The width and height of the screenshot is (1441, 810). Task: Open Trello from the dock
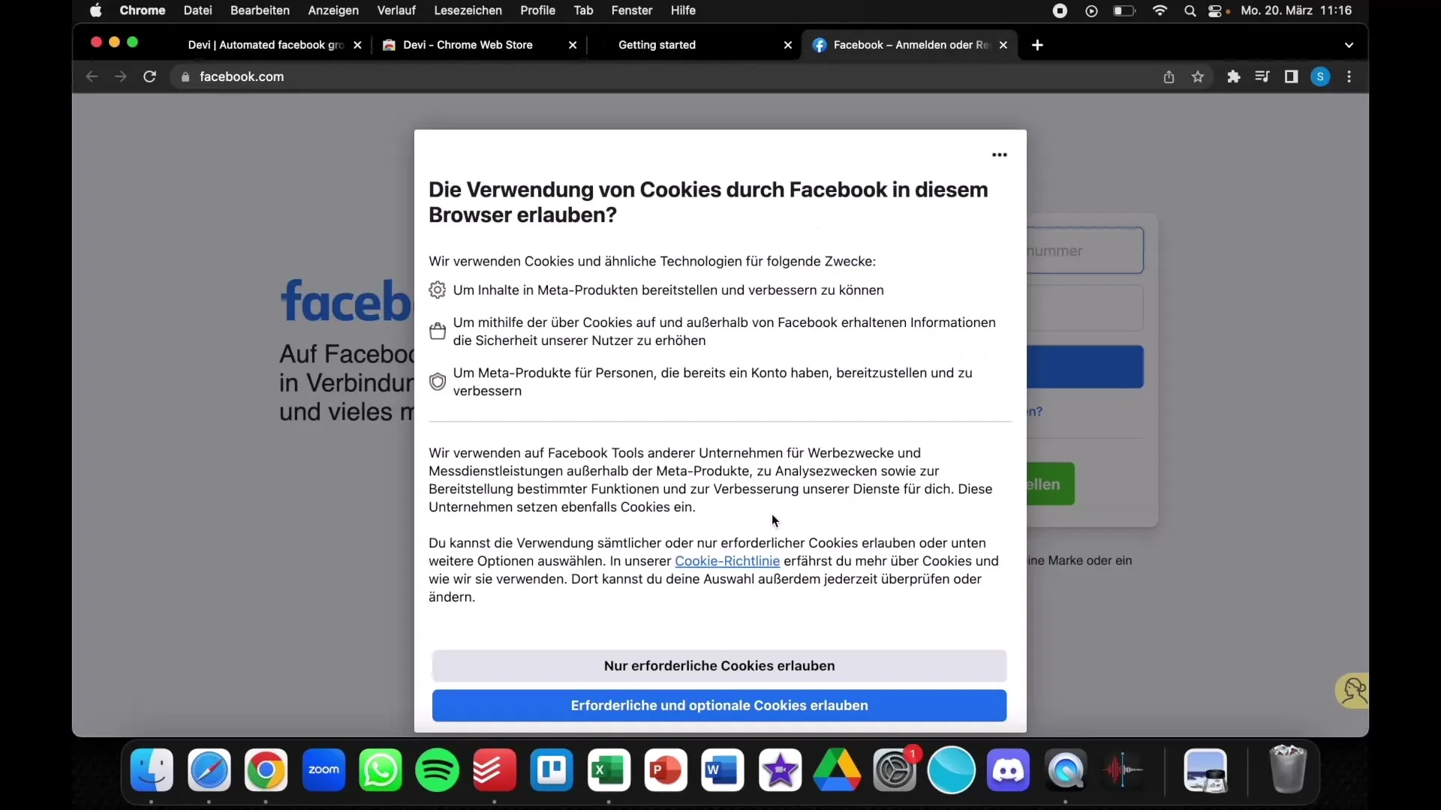(x=552, y=769)
